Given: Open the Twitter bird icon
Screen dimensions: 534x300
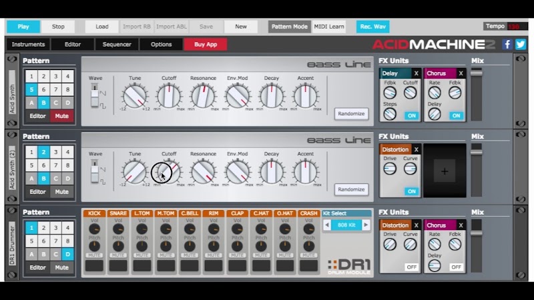Looking at the screenshot, I should 521,44.
